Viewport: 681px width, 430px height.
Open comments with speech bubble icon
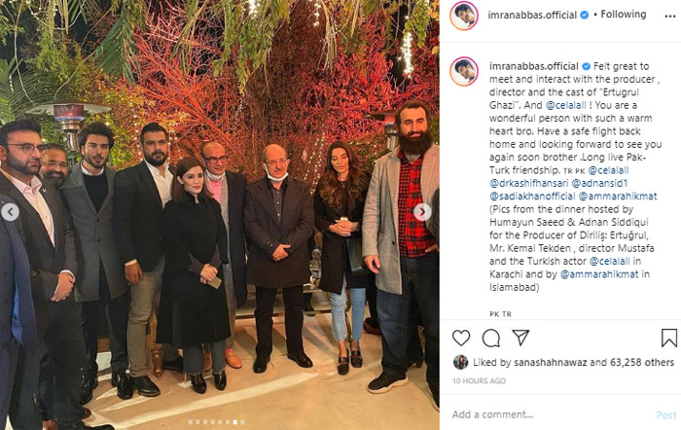point(491,338)
